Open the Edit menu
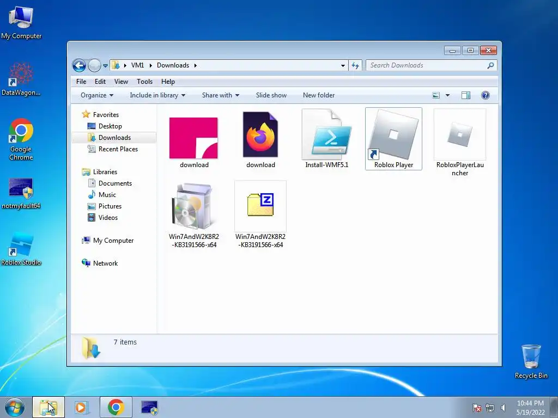The width and height of the screenshot is (558, 418). click(x=100, y=82)
